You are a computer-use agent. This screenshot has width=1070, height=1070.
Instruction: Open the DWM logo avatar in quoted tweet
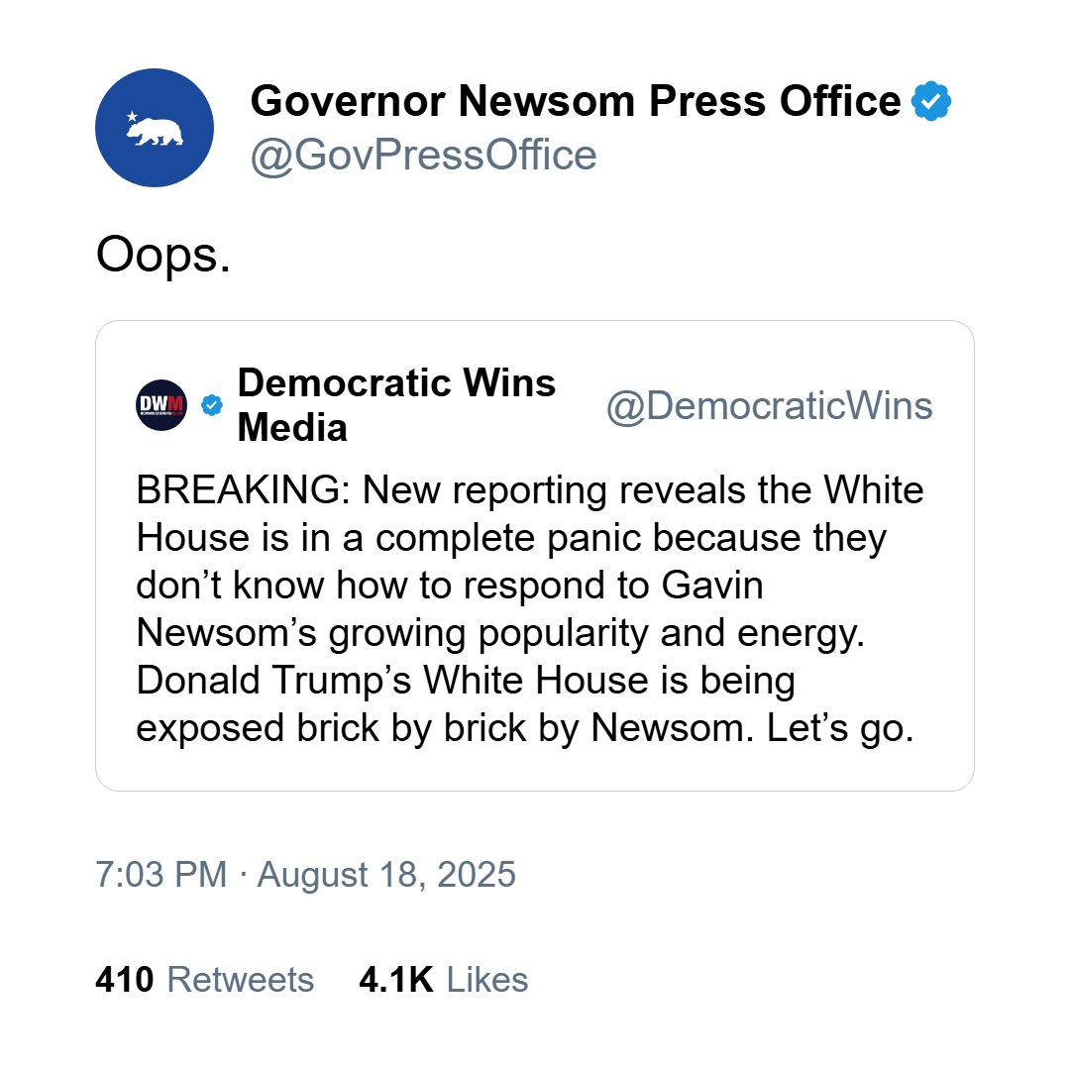tap(161, 404)
